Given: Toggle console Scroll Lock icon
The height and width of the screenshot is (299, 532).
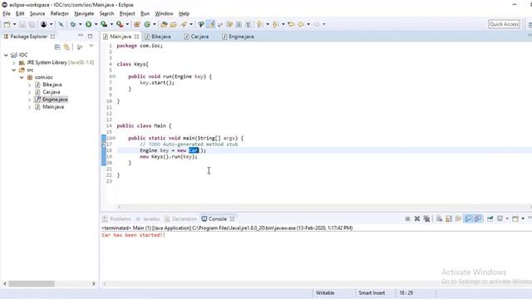Looking at the screenshot, I should pyautogui.click(x=449, y=219).
